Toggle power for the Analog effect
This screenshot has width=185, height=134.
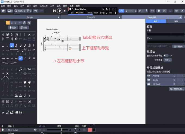pos(179,76)
